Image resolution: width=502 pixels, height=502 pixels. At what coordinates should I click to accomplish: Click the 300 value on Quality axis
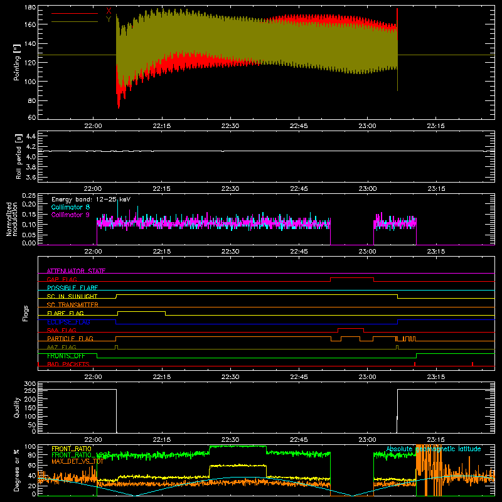(x=30, y=384)
